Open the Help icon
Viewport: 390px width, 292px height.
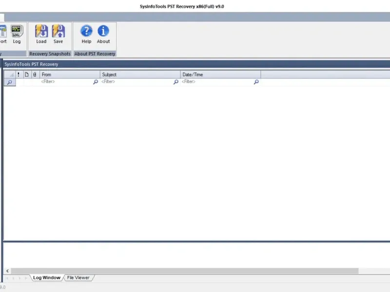click(86, 34)
